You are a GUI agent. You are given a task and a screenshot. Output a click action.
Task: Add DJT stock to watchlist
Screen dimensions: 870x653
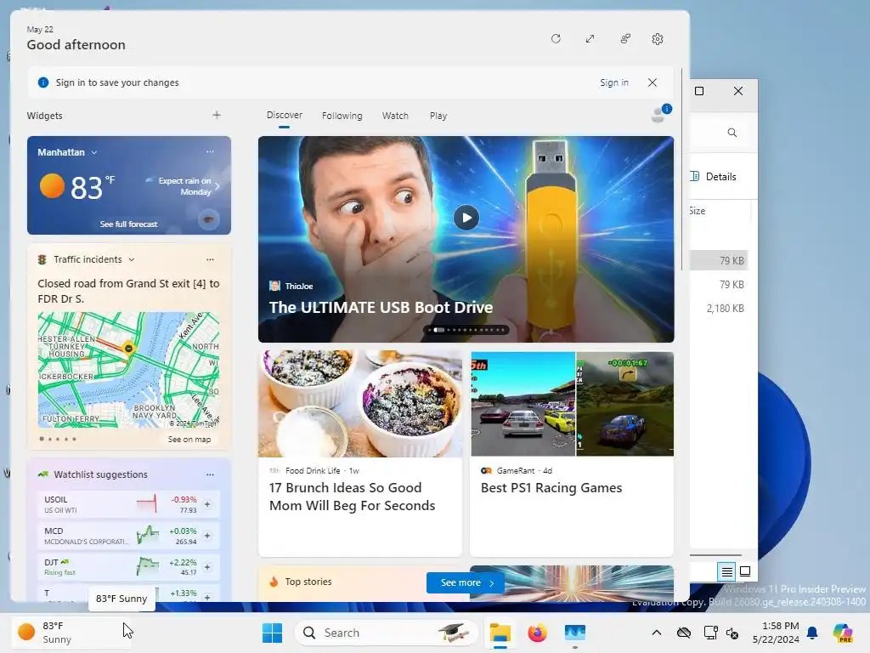[x=207, y=567]
